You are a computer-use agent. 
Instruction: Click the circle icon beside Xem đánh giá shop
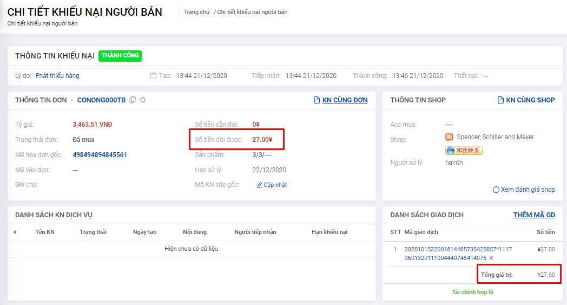(x=496, y=190)
